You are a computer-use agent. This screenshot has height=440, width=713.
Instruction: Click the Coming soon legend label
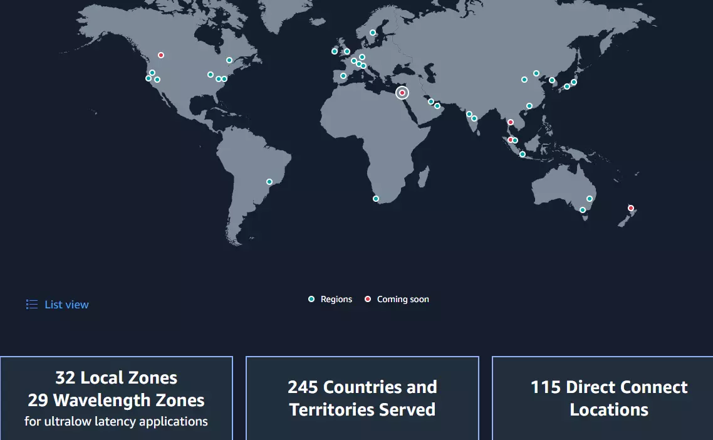pos(403,300)
